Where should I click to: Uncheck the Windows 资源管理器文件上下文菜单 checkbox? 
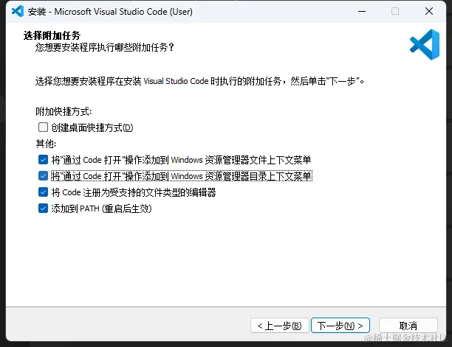point(43,160)
